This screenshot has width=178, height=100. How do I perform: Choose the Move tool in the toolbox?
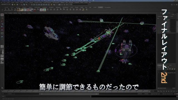[x=2, y=24]
